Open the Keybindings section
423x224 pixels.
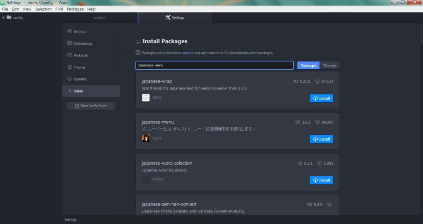[91, 43]
